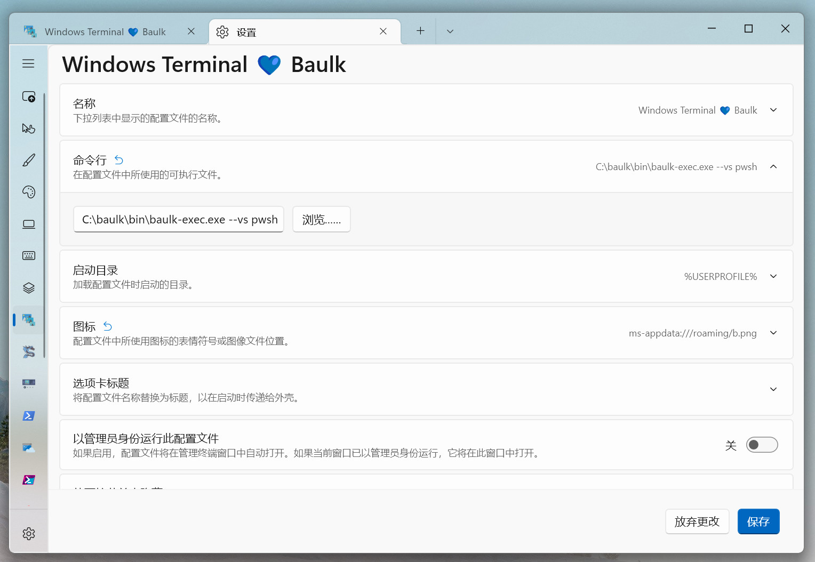Expand the 启动目录 setting chevron

click(773, 276)
